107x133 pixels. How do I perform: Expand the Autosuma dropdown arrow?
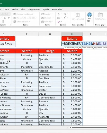click(61, 14)
